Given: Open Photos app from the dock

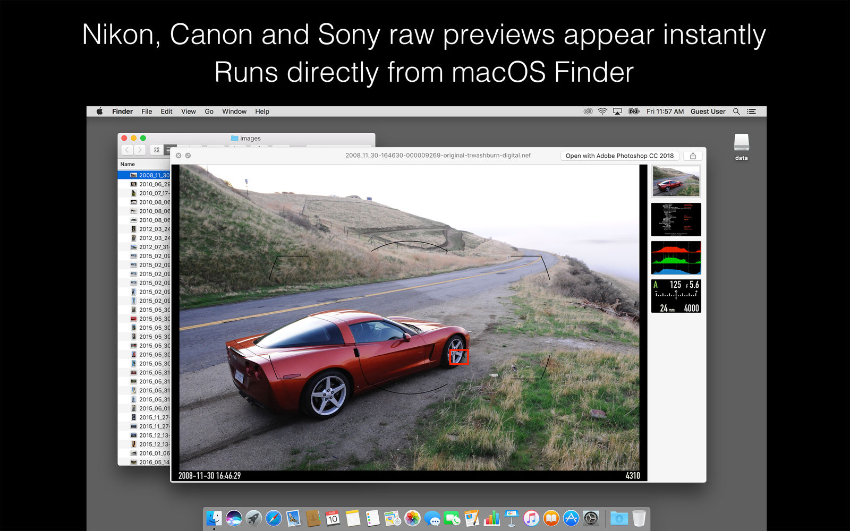Looking at the screenshot, I should 412,518.
